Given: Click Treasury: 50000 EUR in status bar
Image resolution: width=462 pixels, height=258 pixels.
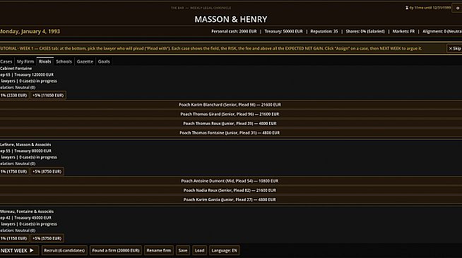Looking at the screenshot, I should pos(283,31).
